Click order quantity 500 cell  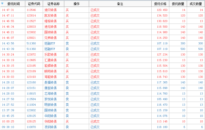(183, 49)
